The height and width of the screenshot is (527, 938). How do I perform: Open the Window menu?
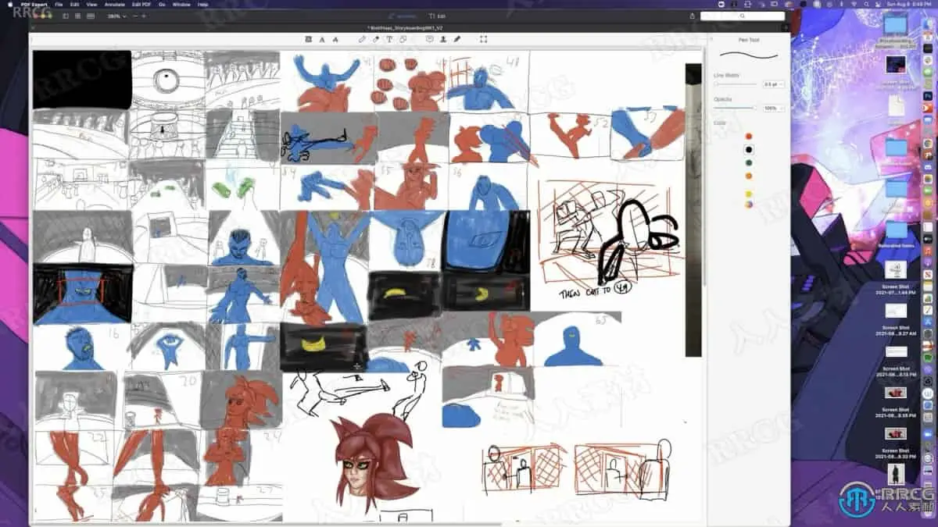coord(181,4)
